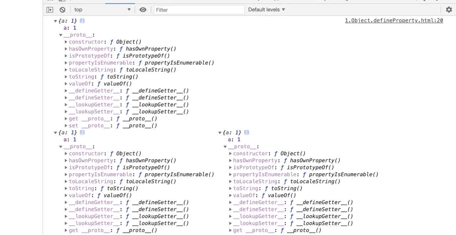Collapse __proto__ in the topmost object
456x235 pixels.
61,35
